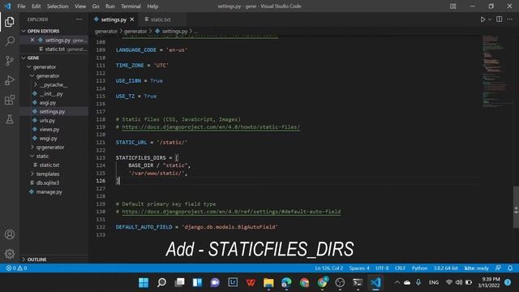519x292 pixels.
Task: Open __init__.py in explorer
Action: [51, 94]
